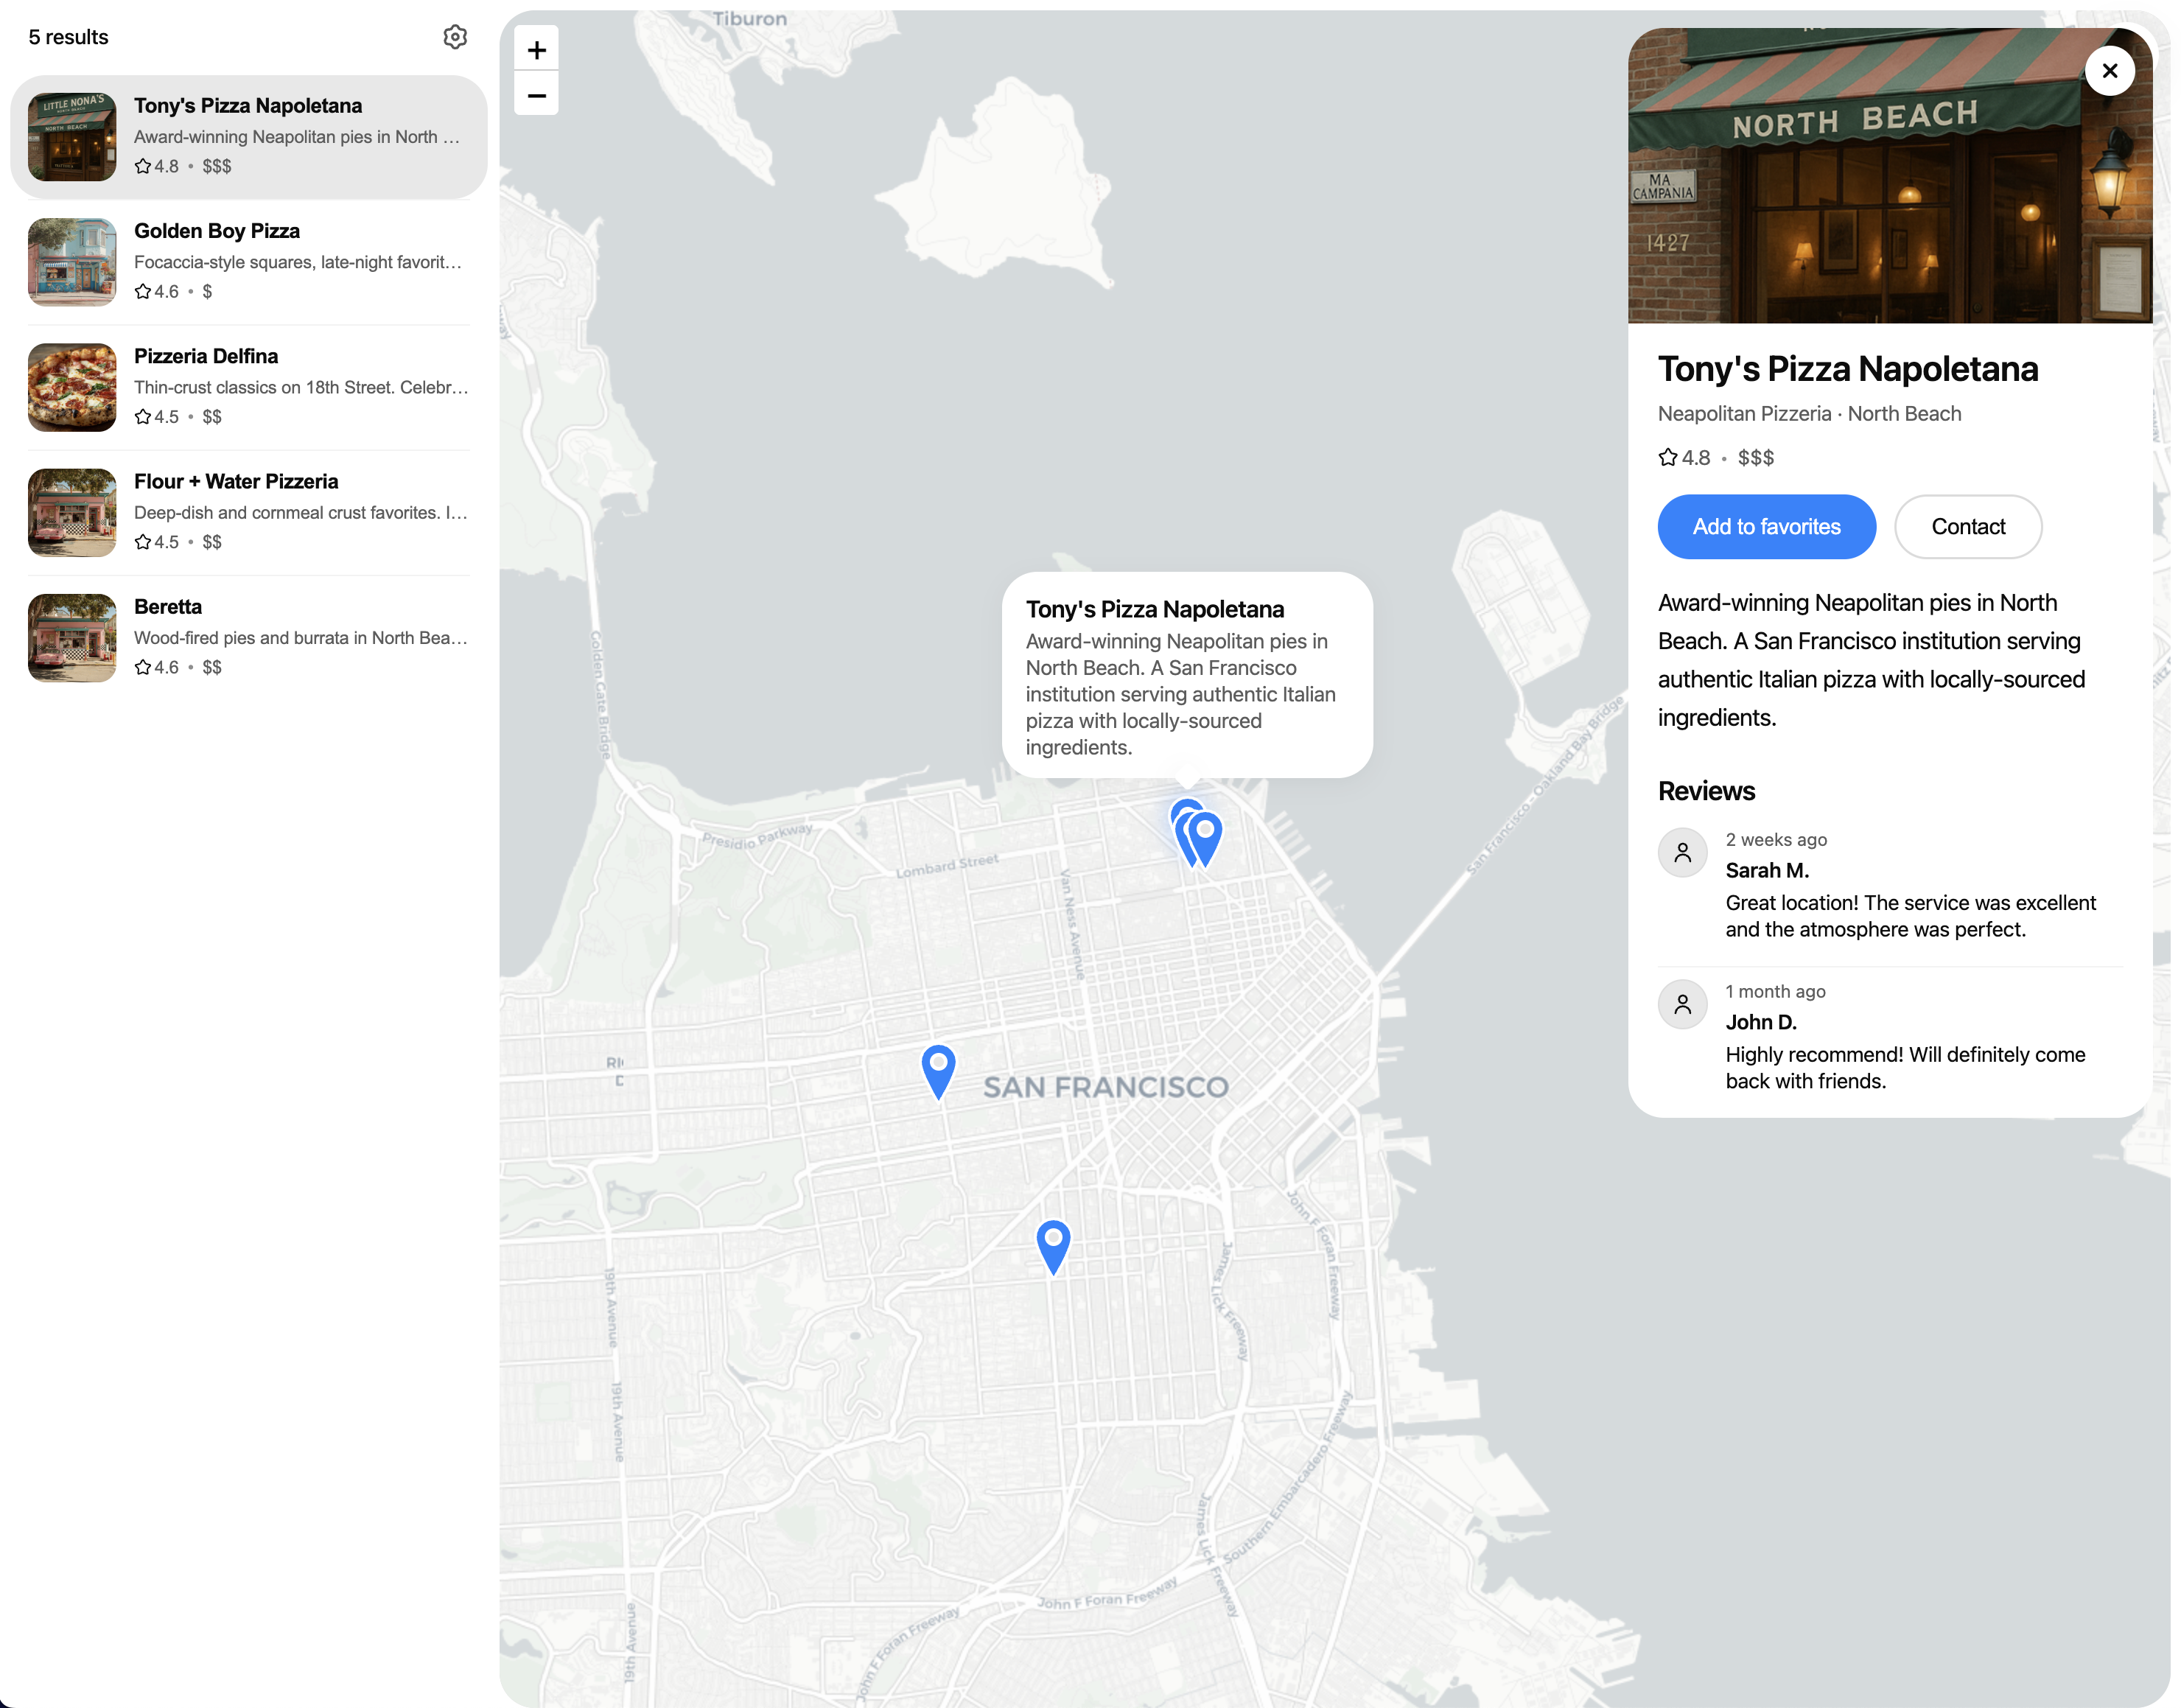Close the Tony's Pizza details panel
This screenshot has width=2181, height=1708.
(2109, 71)
